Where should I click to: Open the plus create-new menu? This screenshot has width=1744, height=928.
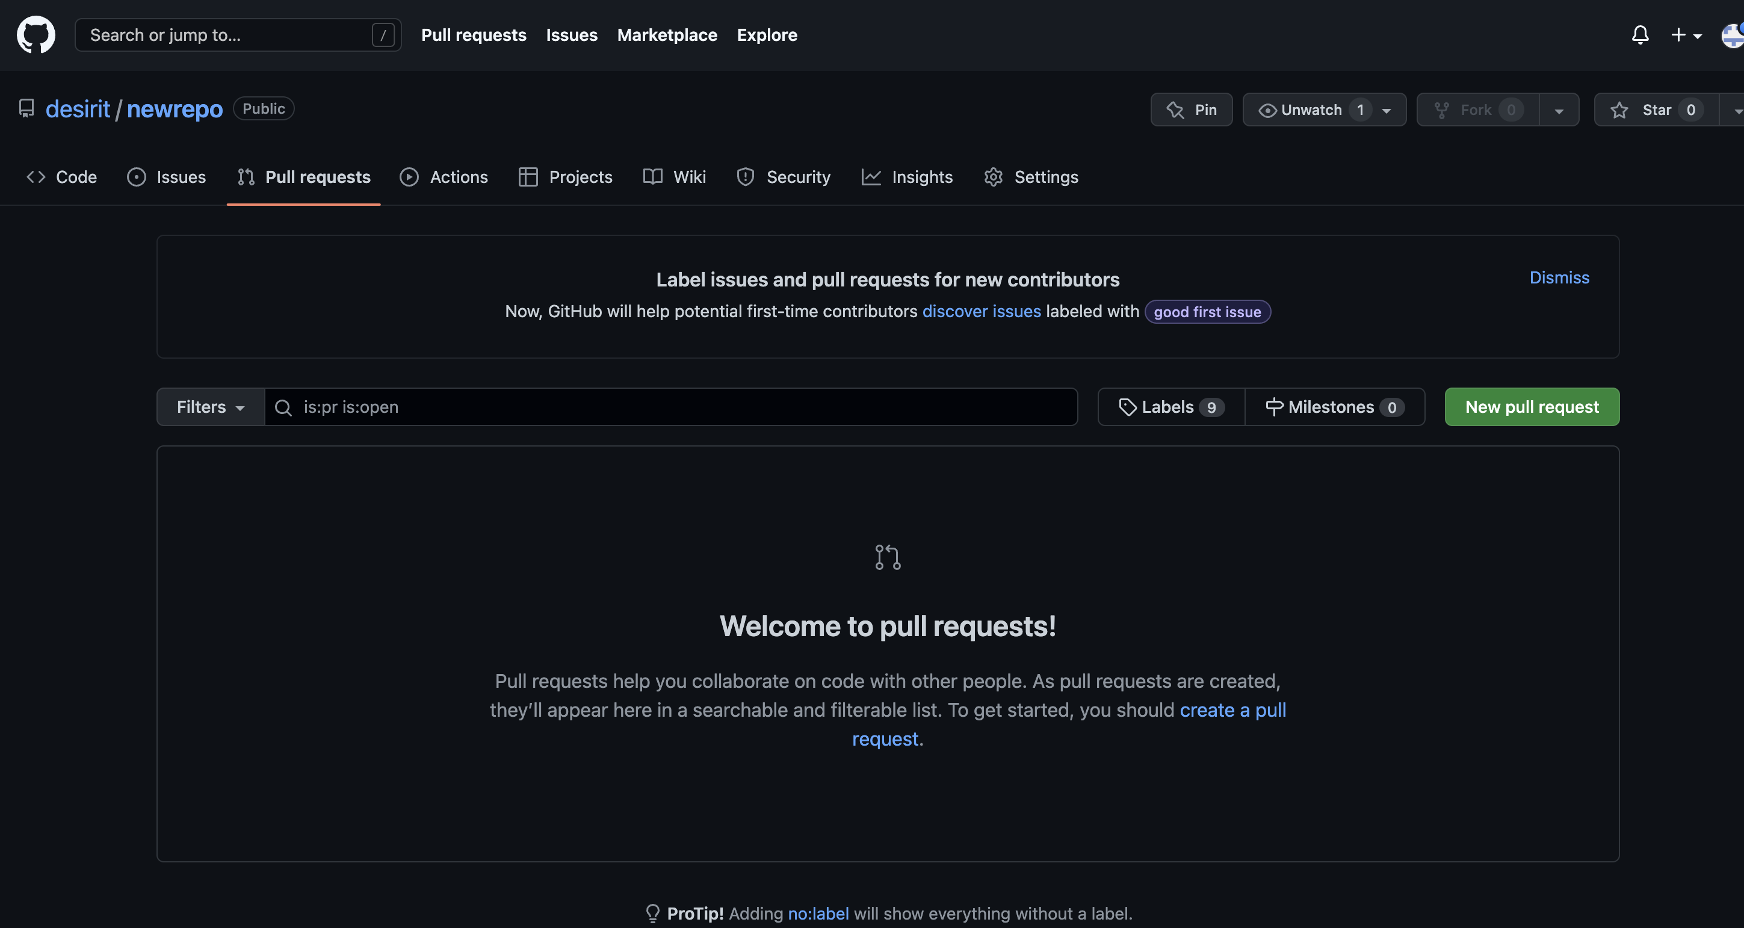tap(1686, 34)
